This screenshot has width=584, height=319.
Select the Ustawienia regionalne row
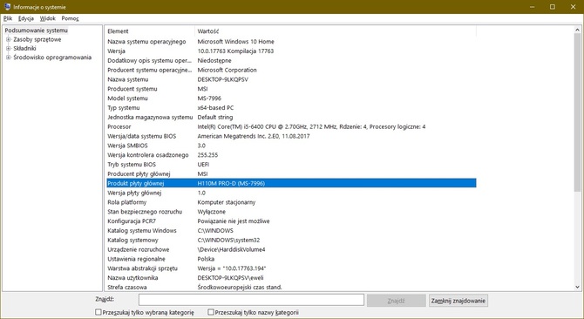pos(291,259)
